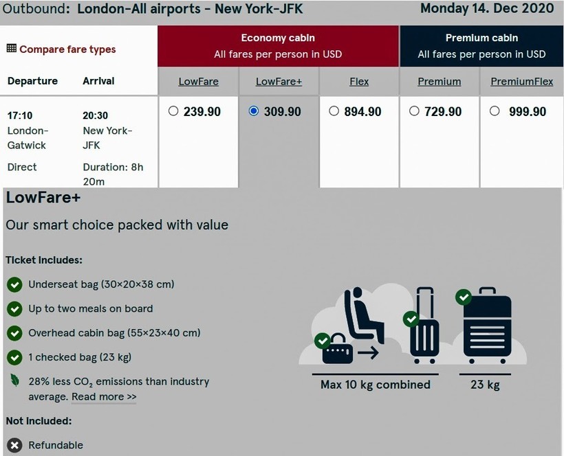Click the X icon beside Refundable
Screen dimensions: 564x456
point(14,445)
